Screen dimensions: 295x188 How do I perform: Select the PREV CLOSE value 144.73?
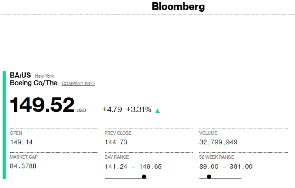point(116,142)
